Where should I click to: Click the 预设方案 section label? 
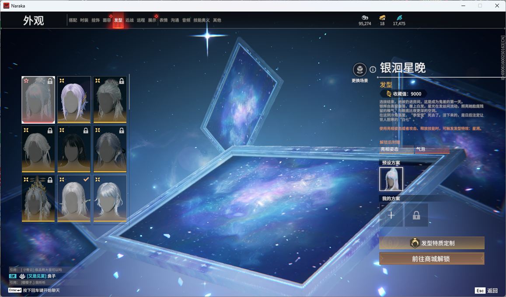tap(391, 163)
